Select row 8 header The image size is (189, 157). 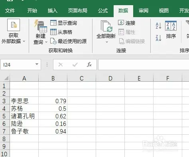[5, 139]
